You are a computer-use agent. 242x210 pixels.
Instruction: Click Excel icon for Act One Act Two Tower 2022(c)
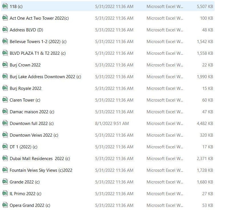[x=5, y=18]
